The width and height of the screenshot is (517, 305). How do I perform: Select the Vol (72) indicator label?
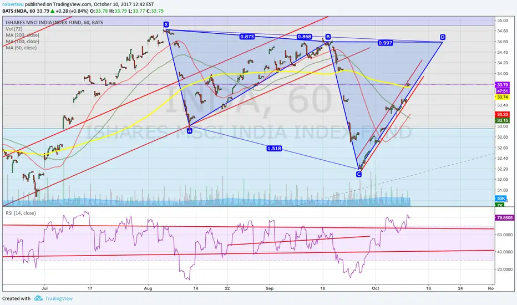point(14,29)
